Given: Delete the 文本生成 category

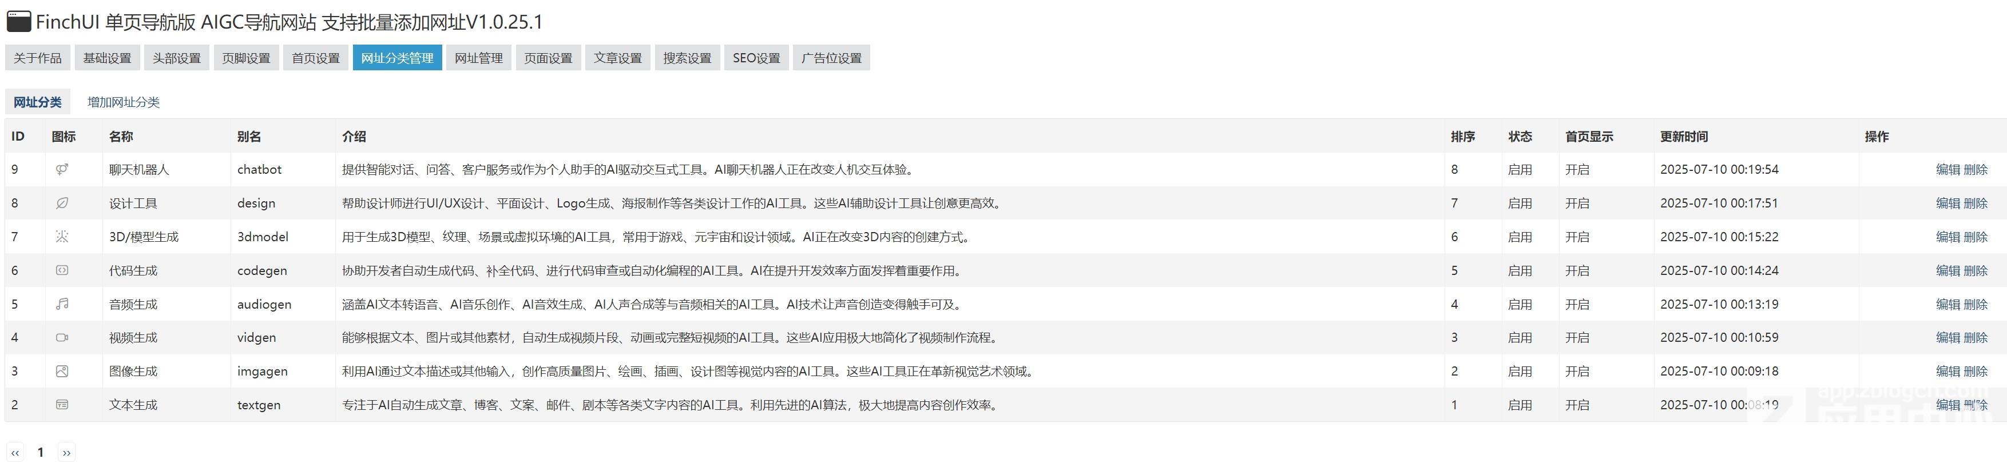Looking at the screenshot, I should (x=1975, y=405).
